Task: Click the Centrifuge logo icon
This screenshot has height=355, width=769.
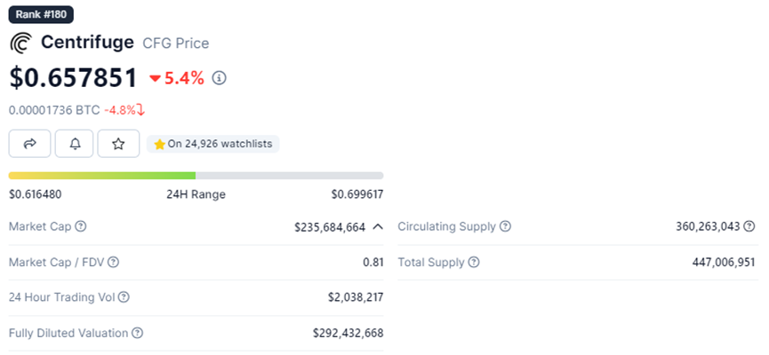Action: coord(20,43)
